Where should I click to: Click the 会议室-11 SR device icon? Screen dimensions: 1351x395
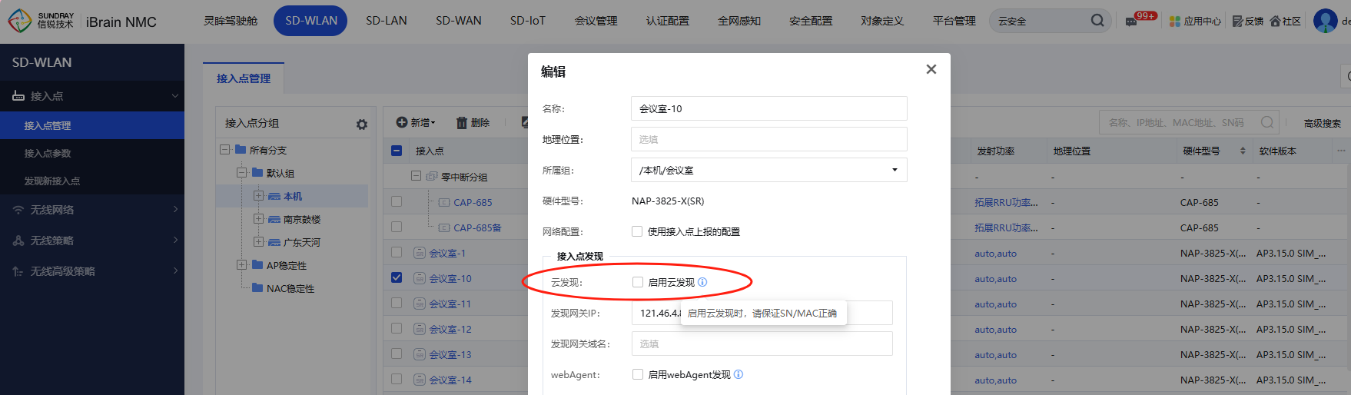coord(420,304)
